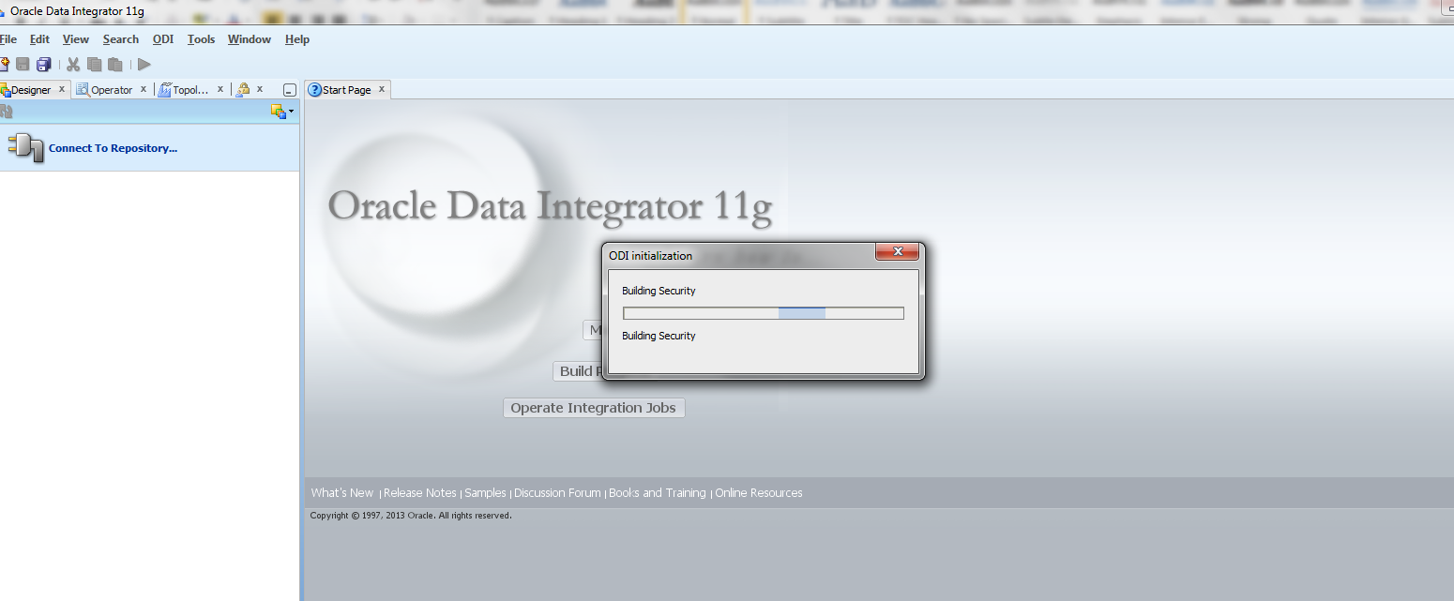The image size is (1454, 601).
Task: Click the Refresh icon in Designer panel
Action: click(6, 112)
